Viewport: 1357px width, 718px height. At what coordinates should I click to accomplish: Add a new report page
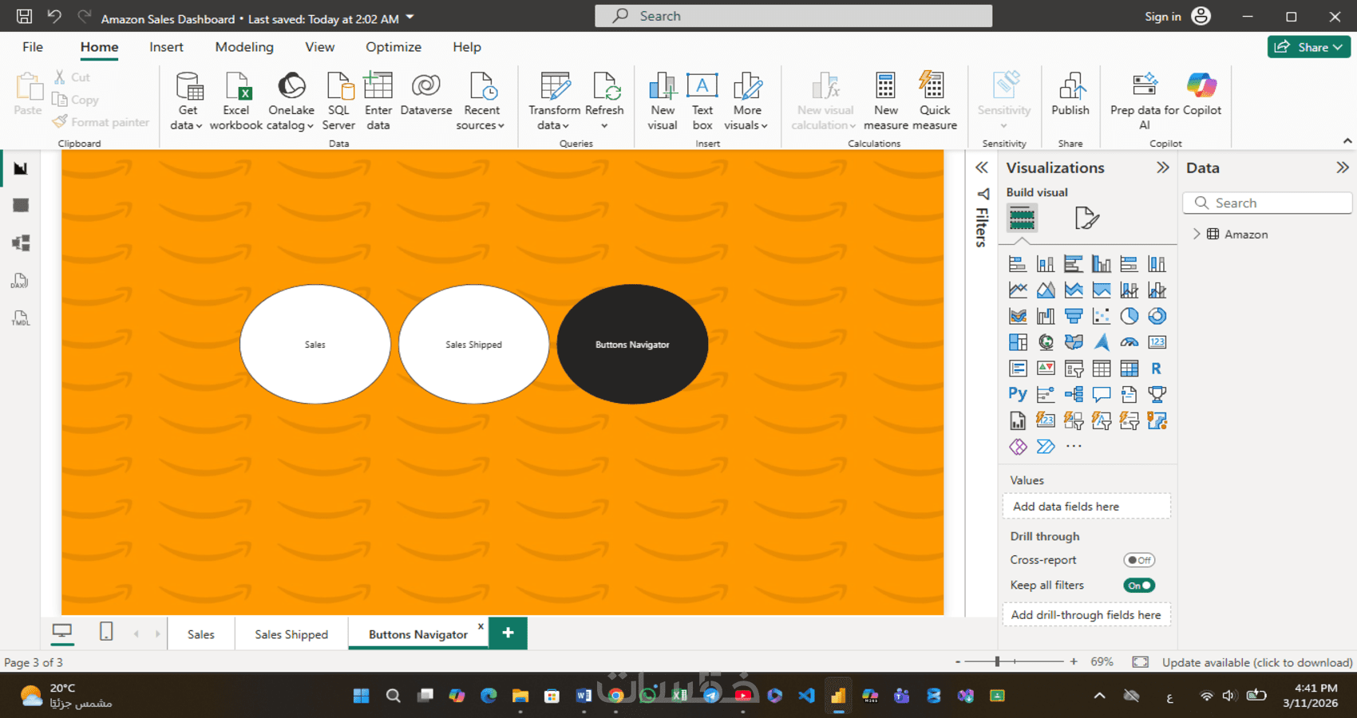coord(508,633)
